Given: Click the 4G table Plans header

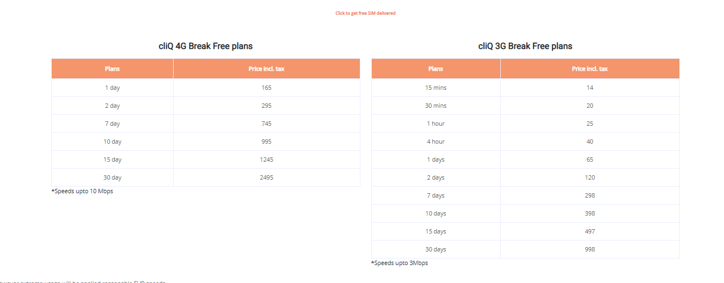Looking at the screenshot, I should click(113, 69).
